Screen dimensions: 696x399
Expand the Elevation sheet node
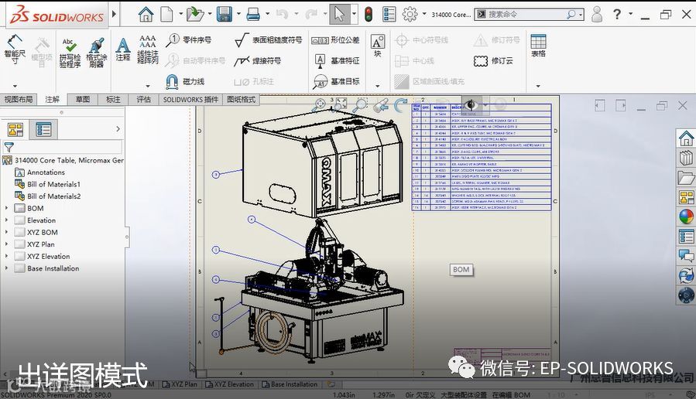pos(6,220)
